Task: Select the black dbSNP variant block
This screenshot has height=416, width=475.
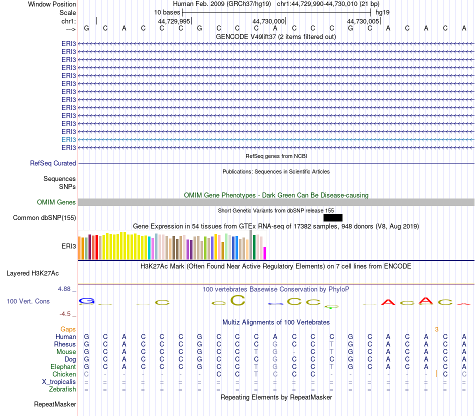Action: pos(333,218)
